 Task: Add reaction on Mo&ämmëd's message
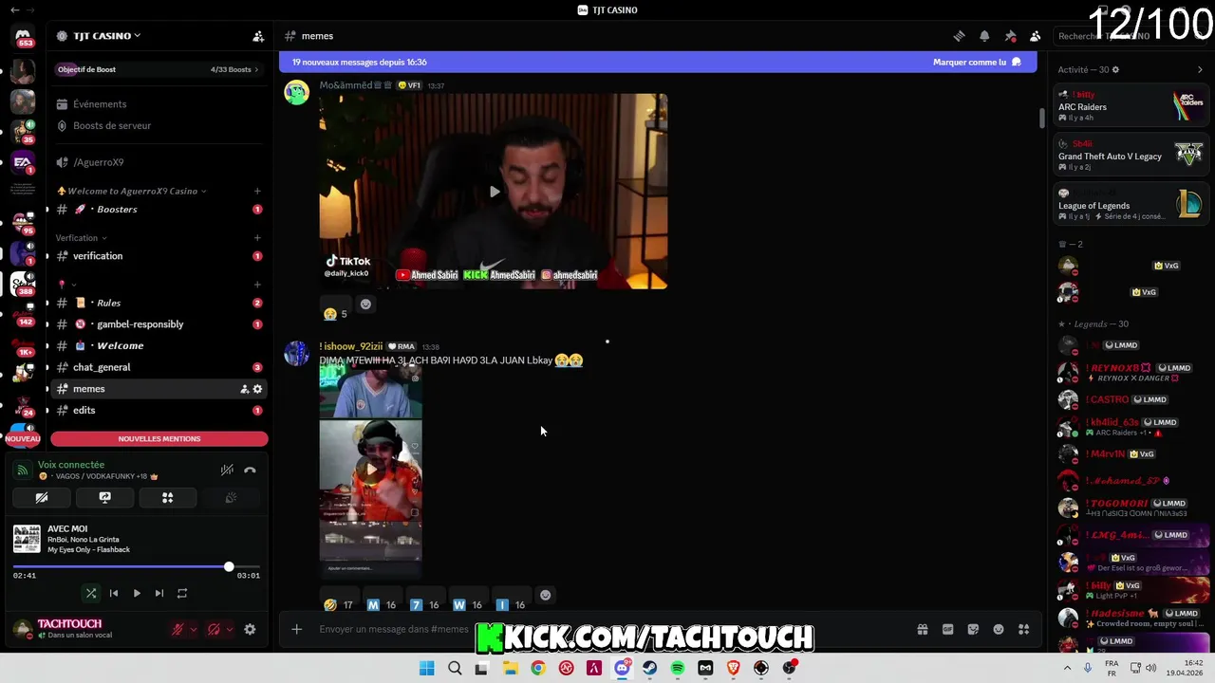click(x=365, y=304)
